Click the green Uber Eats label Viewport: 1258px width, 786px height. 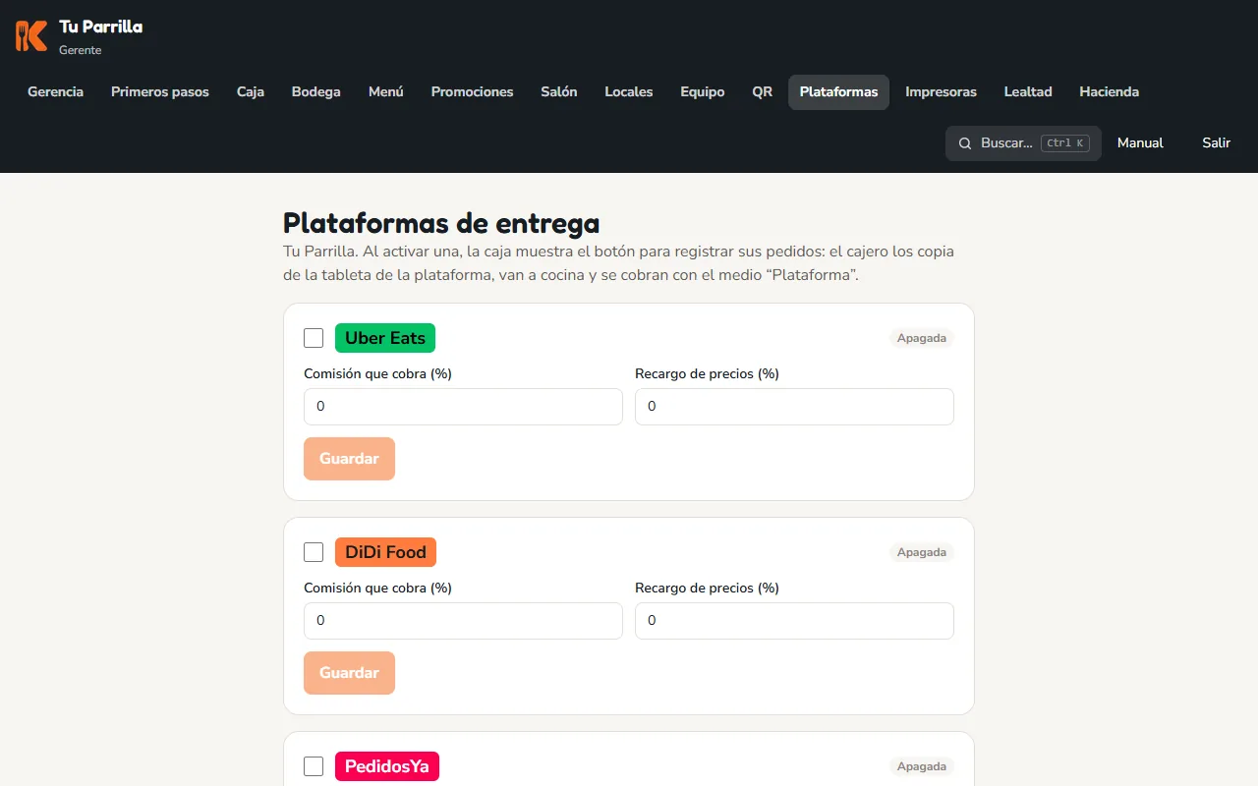(385, 338)
